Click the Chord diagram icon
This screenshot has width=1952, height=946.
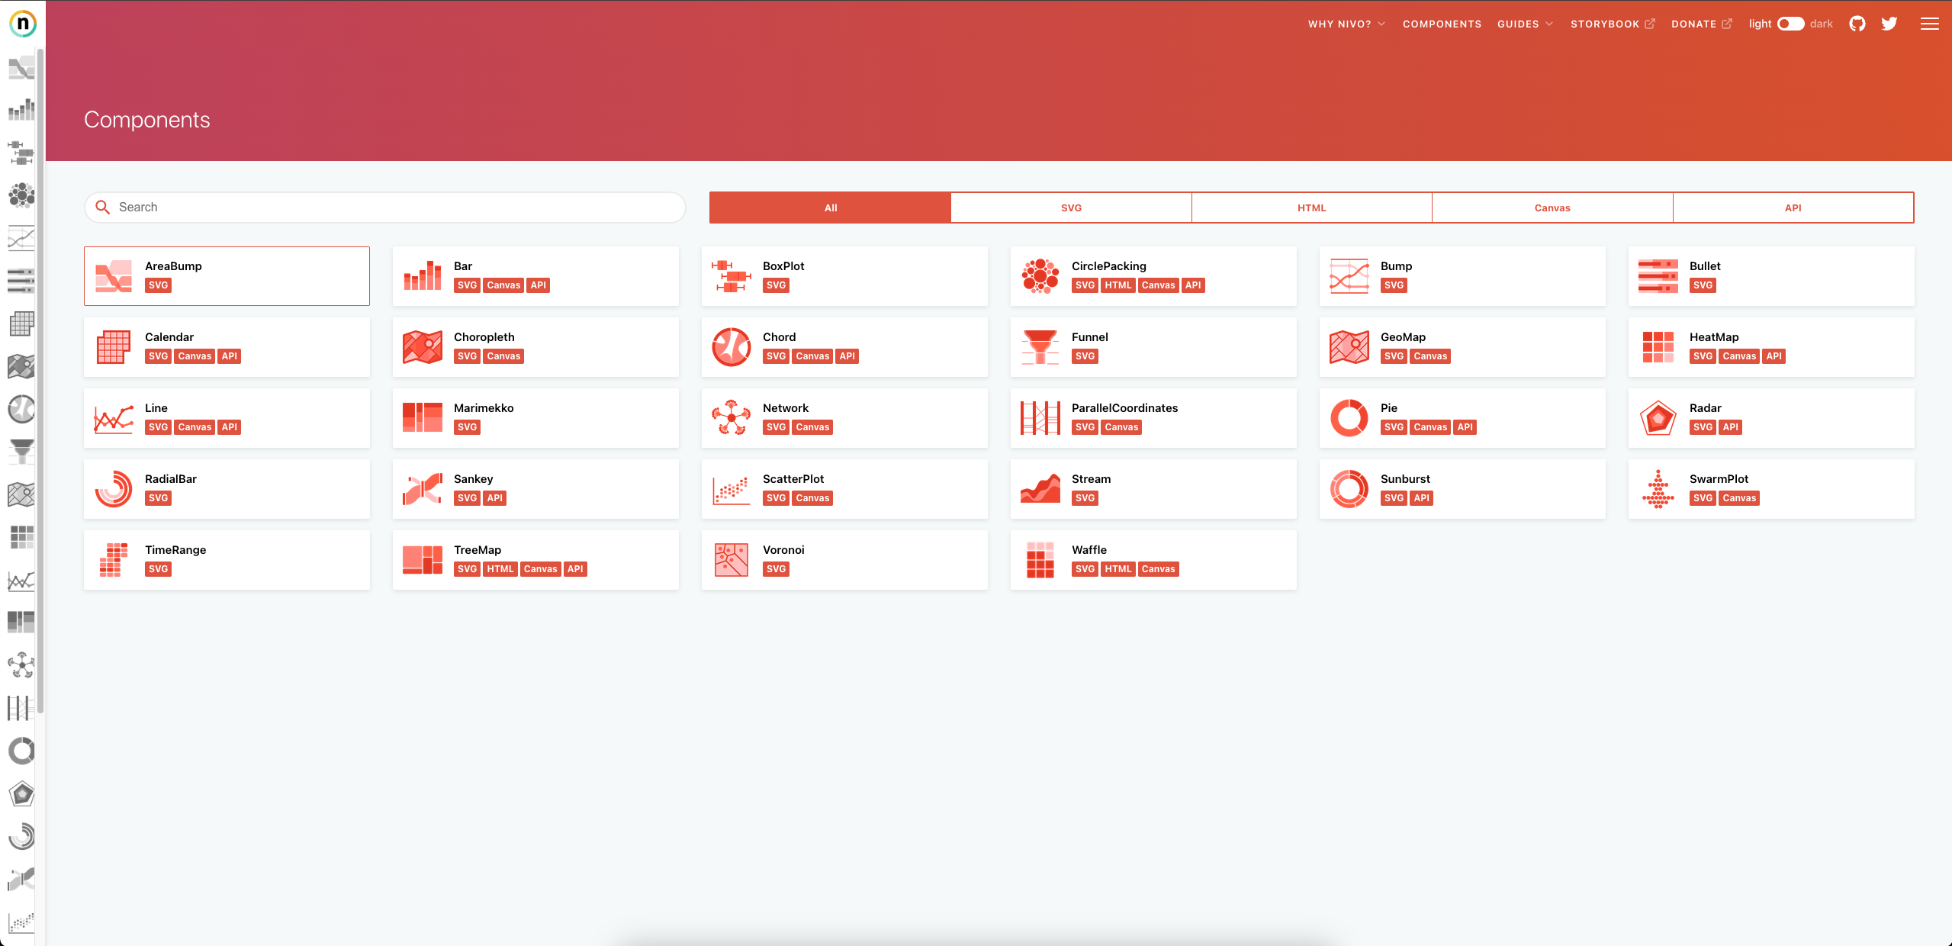point(731,347)
